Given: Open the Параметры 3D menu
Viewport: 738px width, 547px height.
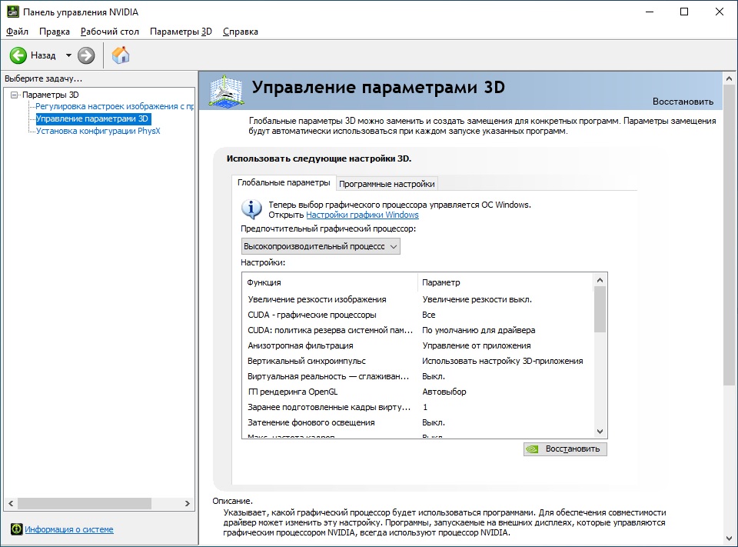Looking at the screenshot, I should click(x=181, y=32).
